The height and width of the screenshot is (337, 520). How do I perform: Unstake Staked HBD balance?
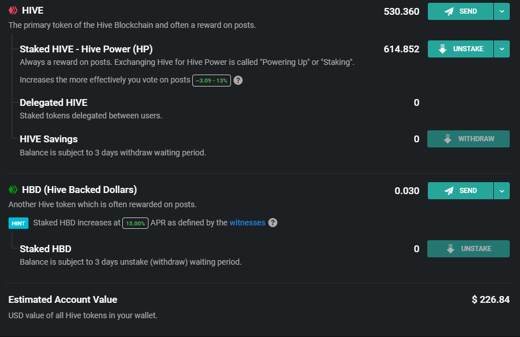(x=468, y=249)
